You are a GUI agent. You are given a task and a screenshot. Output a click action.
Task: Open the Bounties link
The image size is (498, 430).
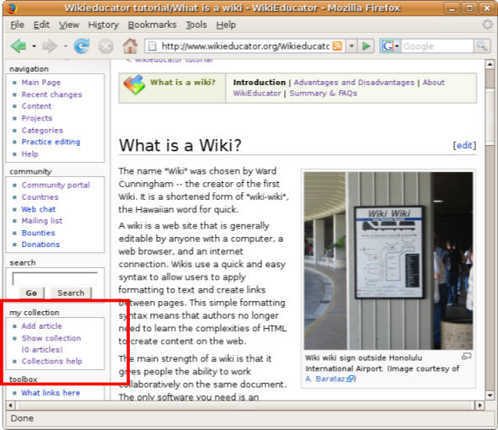pyautogui.click(x=38, y=233)
